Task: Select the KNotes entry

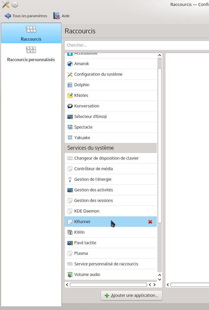Action: [111, 96]
